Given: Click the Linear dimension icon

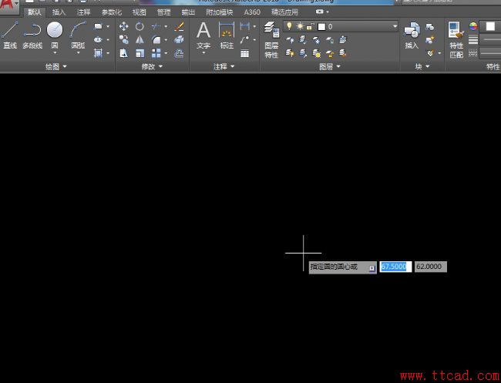Looking at the screenshot, I should (x=245, y=26).
